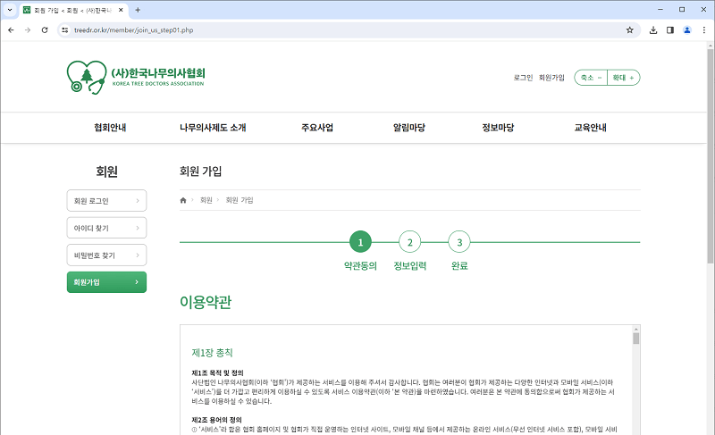Click the terms box scrollbar thumb
715x435 pixels.
(x=636, y=339)
